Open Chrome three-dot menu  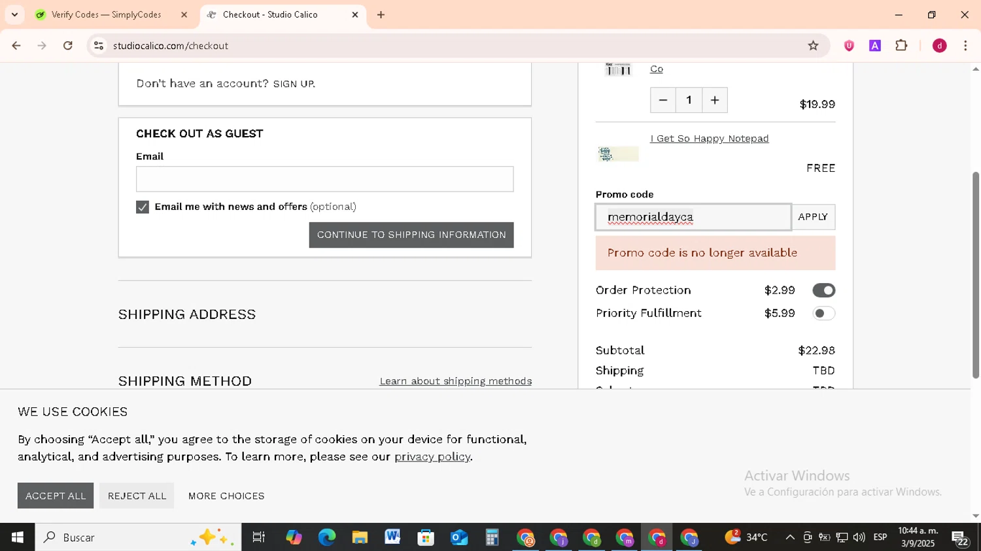pos(965,46)
